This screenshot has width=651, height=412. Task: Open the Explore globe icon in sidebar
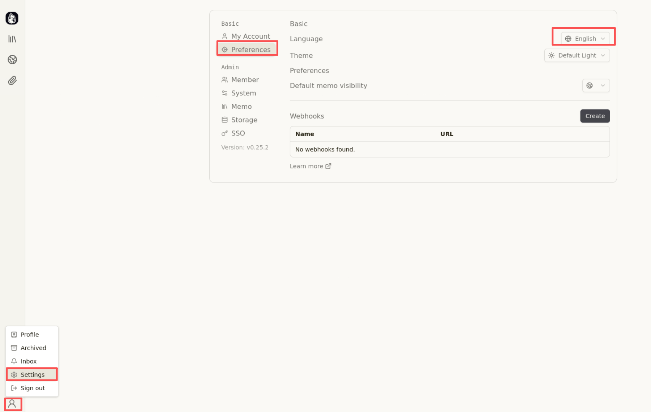coord(12,60)
